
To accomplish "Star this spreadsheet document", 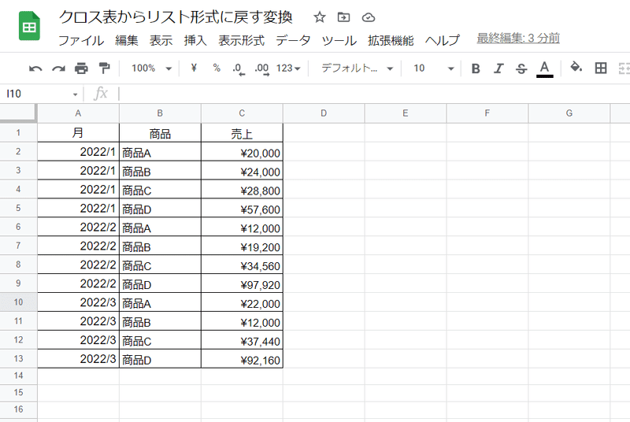I will 320,17.
